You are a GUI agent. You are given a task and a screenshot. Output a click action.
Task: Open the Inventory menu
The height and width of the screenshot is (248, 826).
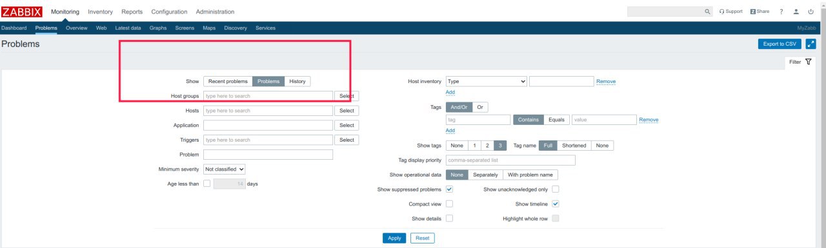(100, 12)
